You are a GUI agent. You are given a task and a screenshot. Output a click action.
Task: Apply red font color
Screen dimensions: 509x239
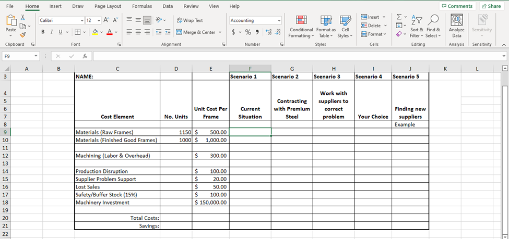click(x=110, y=32)
